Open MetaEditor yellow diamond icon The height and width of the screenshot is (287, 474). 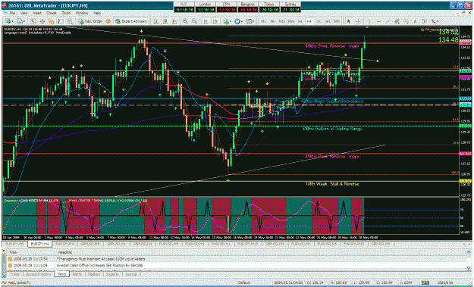coord(108,21)
